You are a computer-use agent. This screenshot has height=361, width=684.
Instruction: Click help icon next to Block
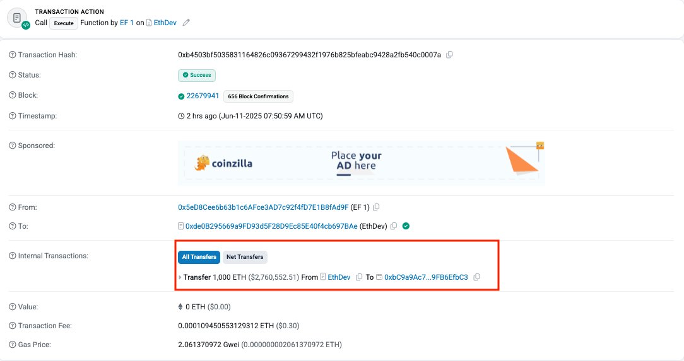[x=12, y=95]
